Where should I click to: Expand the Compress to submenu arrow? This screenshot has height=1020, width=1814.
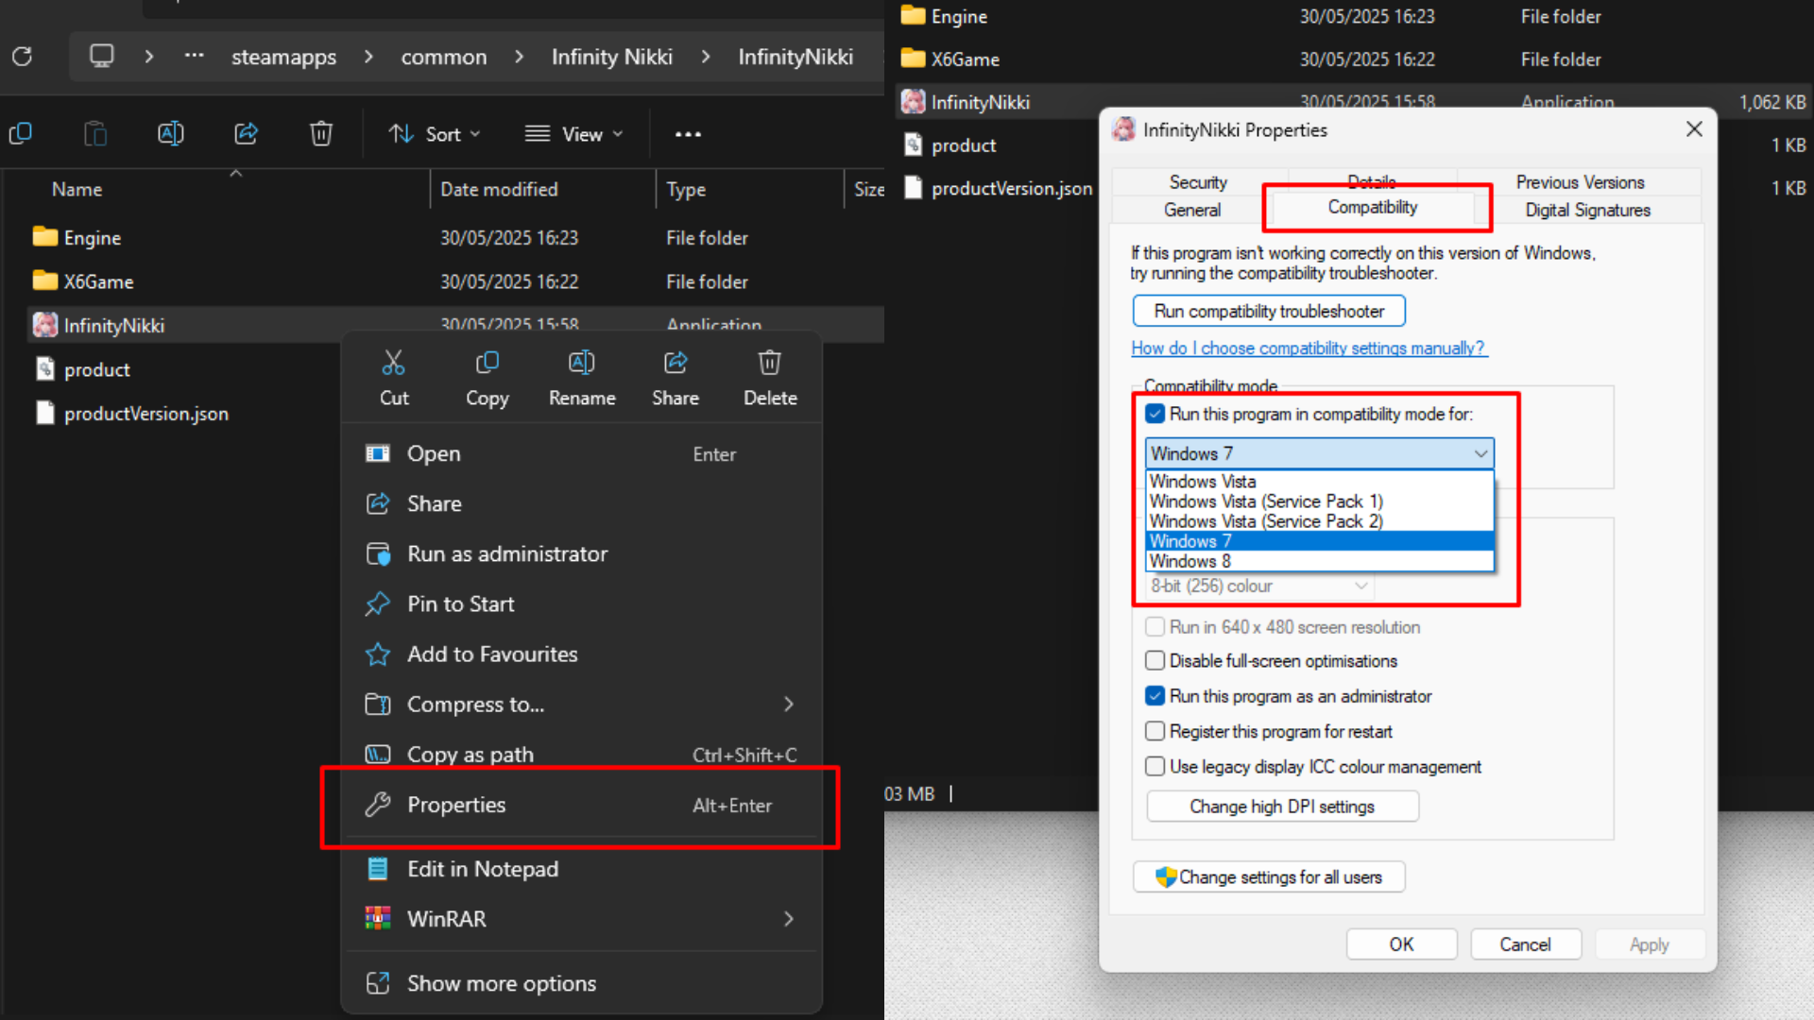tap(789, 705)
